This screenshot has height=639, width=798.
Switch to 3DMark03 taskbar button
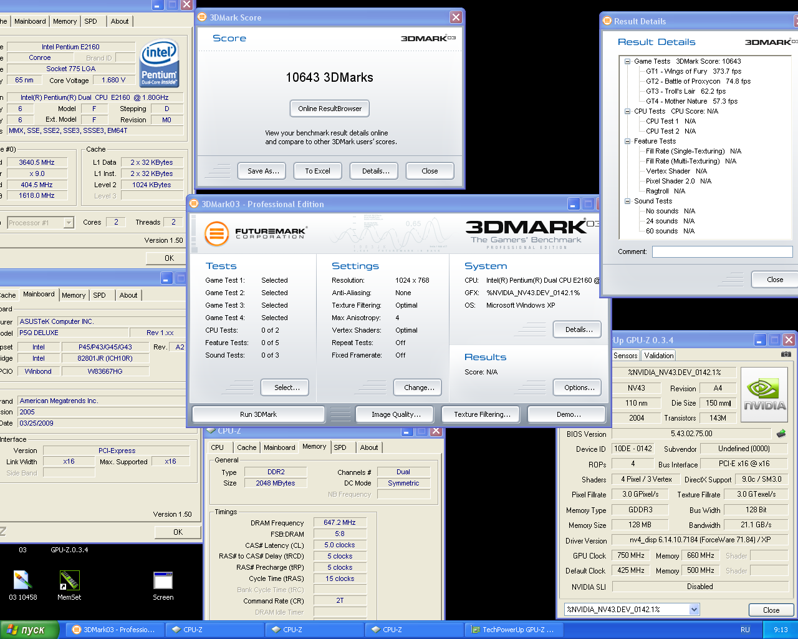tap(115, 630)
